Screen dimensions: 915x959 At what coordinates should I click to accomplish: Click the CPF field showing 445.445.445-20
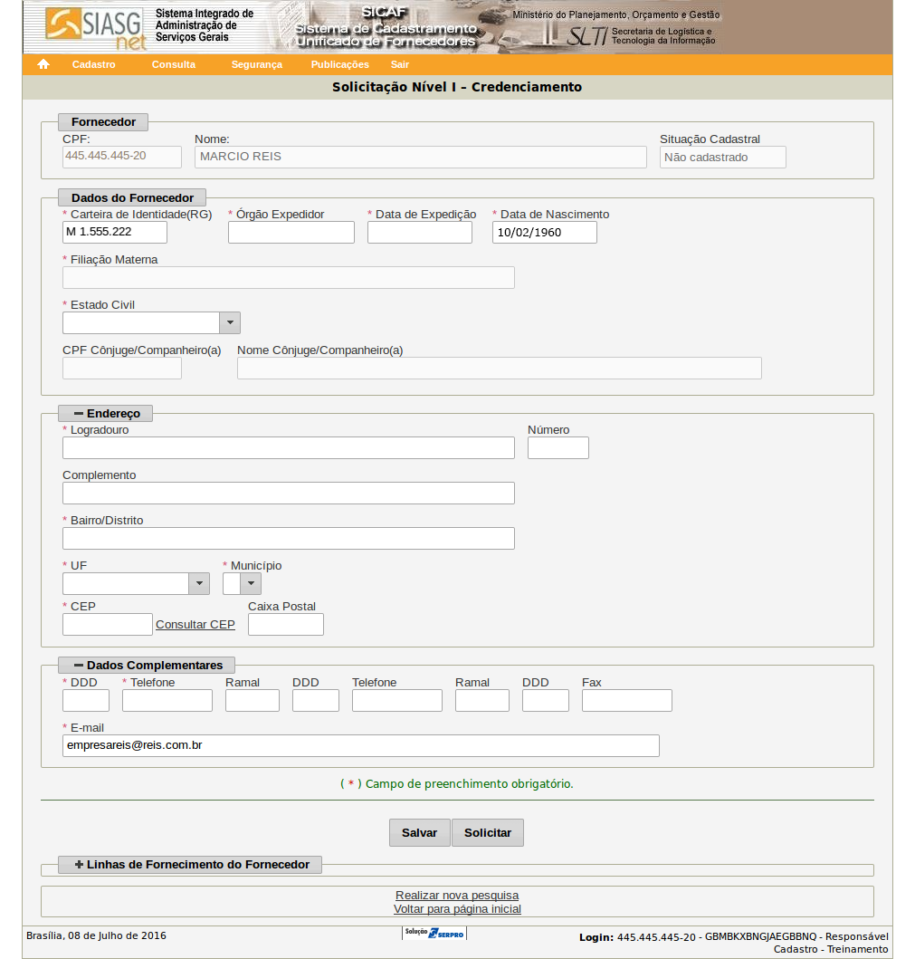coord(122,157)
